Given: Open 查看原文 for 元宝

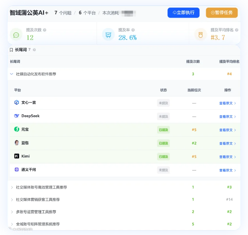Looking at the screenshot, I should click(x=227, y=130).
